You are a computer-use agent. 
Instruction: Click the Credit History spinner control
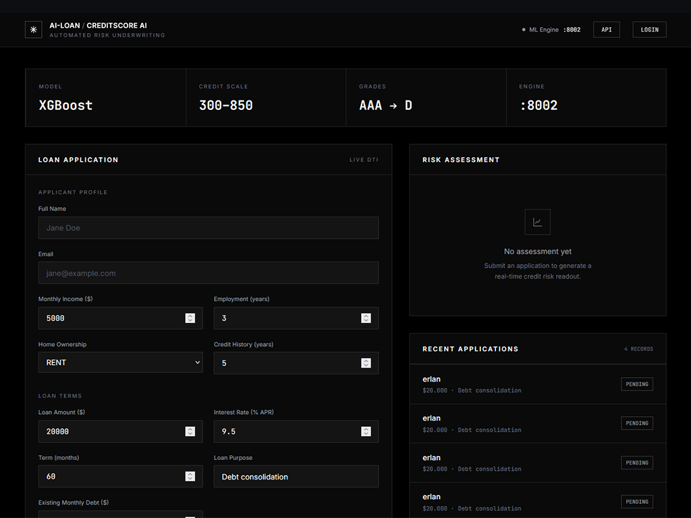[366, 363]
